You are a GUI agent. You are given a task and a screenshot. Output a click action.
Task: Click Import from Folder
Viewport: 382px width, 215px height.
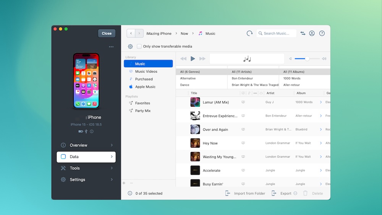click(x=245, y=193)
